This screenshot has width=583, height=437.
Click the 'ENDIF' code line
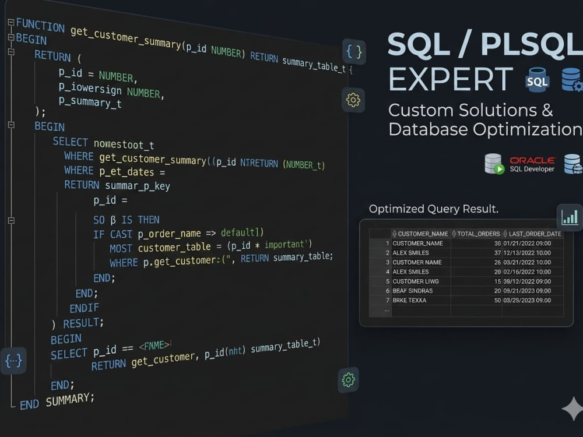(85, 308)
